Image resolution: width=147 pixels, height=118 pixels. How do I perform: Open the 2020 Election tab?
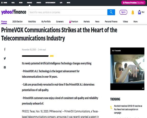point(17,22)
